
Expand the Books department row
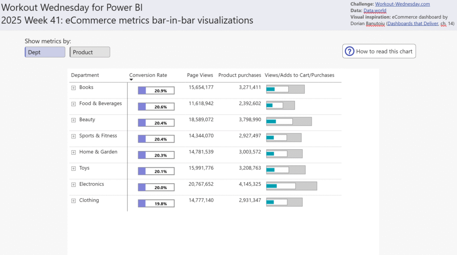click(74, 88)
